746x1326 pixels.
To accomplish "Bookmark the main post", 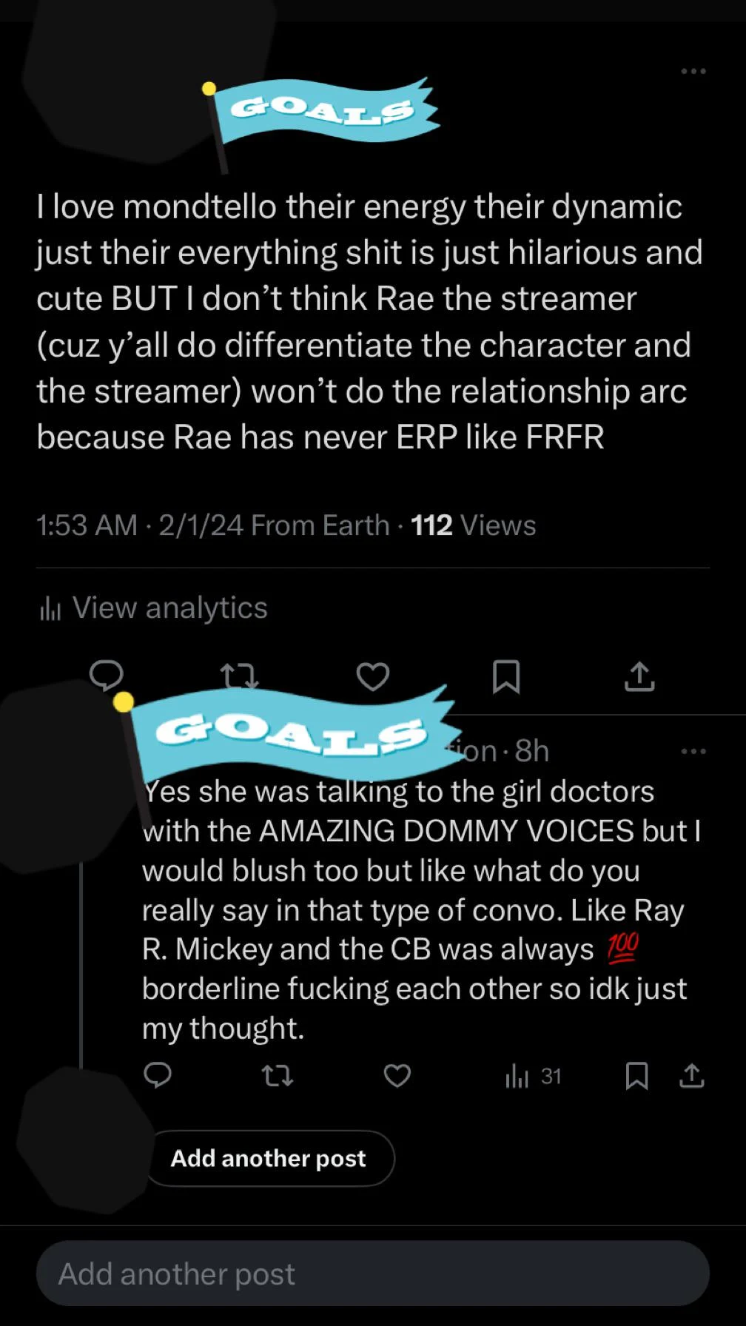I will coord(506,676).
